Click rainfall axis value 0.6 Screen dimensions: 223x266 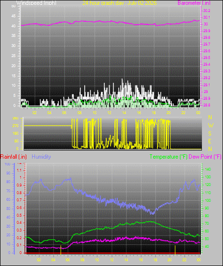click(x=19, y=208)
